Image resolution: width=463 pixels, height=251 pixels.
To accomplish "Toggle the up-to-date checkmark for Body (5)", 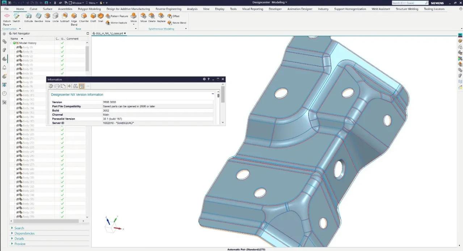I will 62,69.
